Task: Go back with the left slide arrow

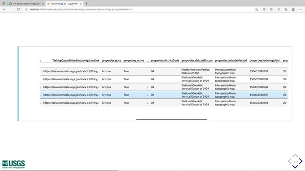Action: (x=290, y=161)
